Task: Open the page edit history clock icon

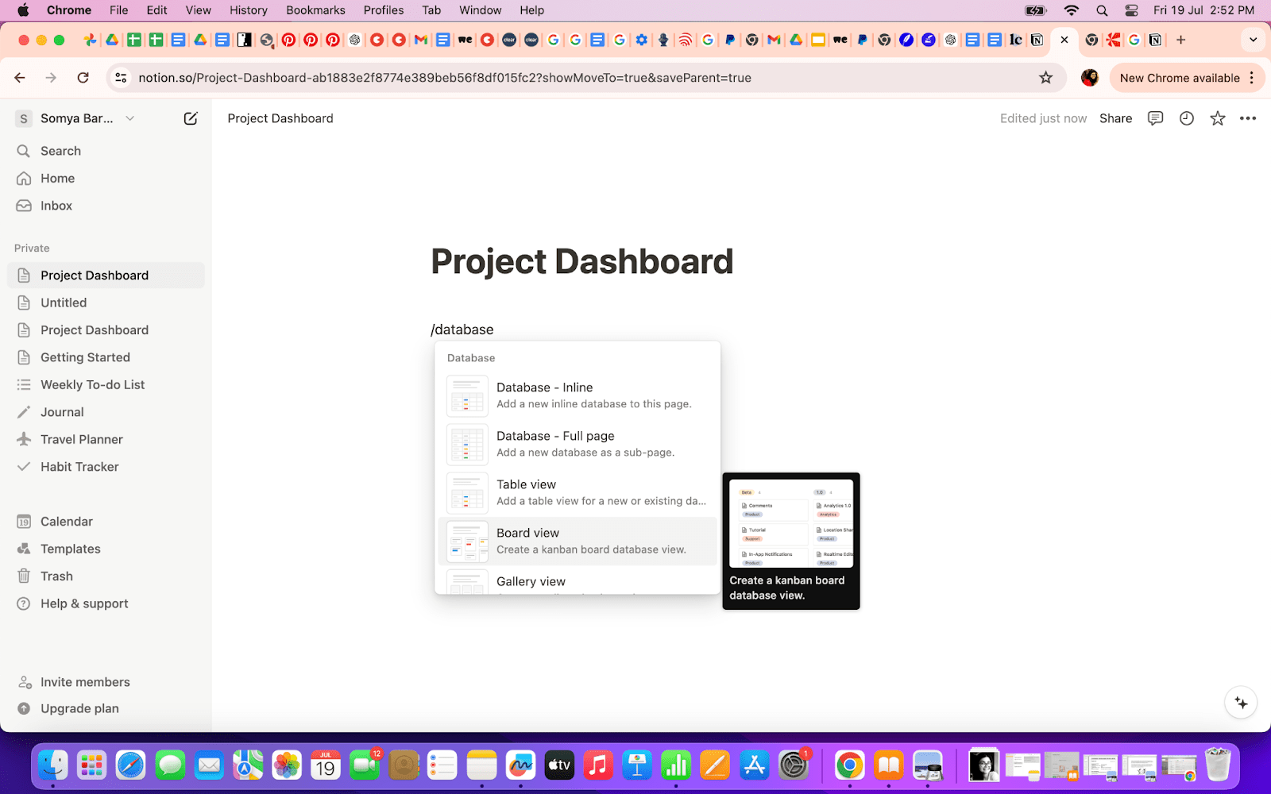Action: coord(1186,118)
